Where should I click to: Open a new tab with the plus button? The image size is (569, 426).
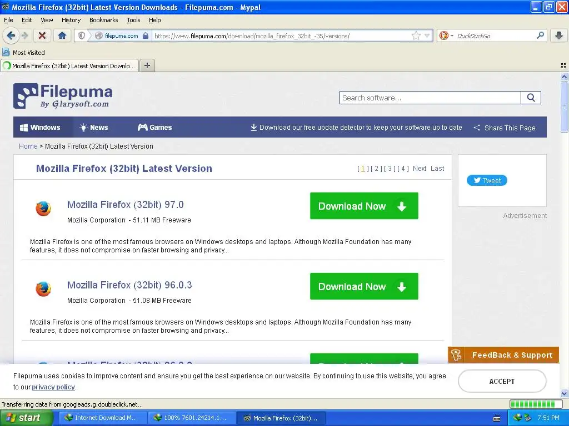click(147, 65)
